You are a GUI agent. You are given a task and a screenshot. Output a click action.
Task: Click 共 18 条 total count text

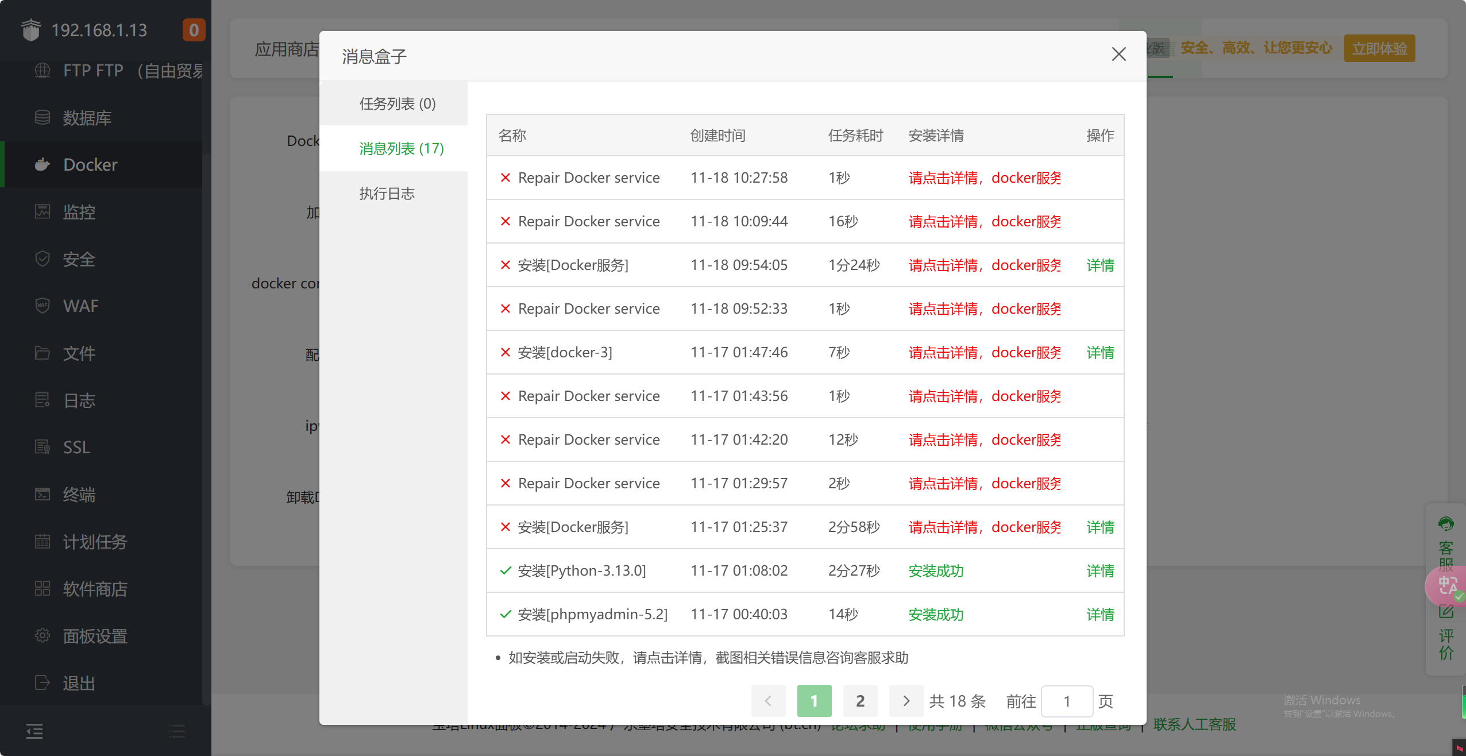957,701
